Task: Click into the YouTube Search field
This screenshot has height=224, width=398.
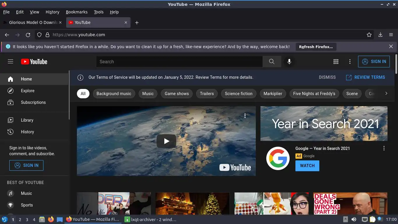Action: point(179,62)
